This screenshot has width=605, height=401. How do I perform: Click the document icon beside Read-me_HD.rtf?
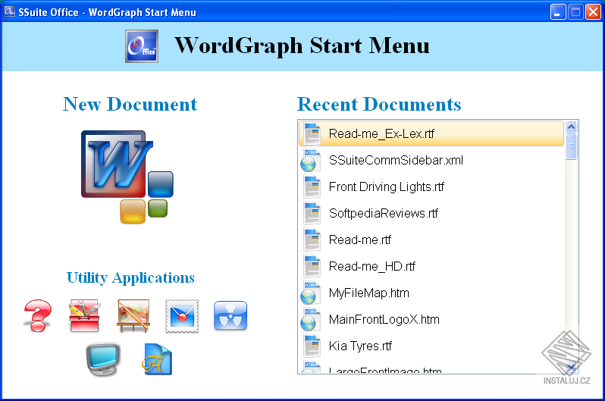point(312,266)
